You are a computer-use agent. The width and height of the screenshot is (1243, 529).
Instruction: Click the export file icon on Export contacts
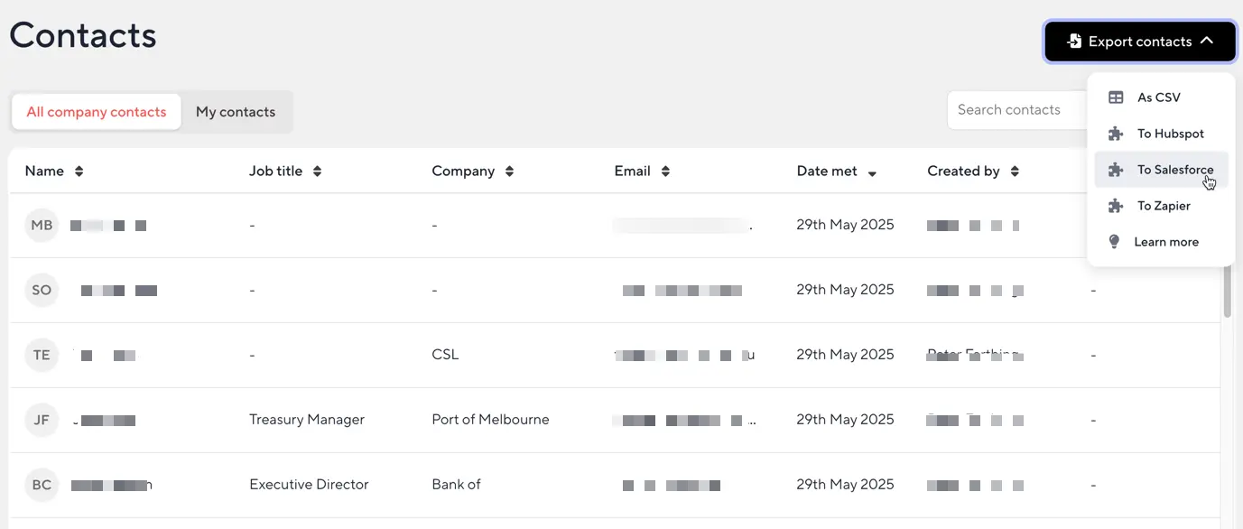point(1074,42)
